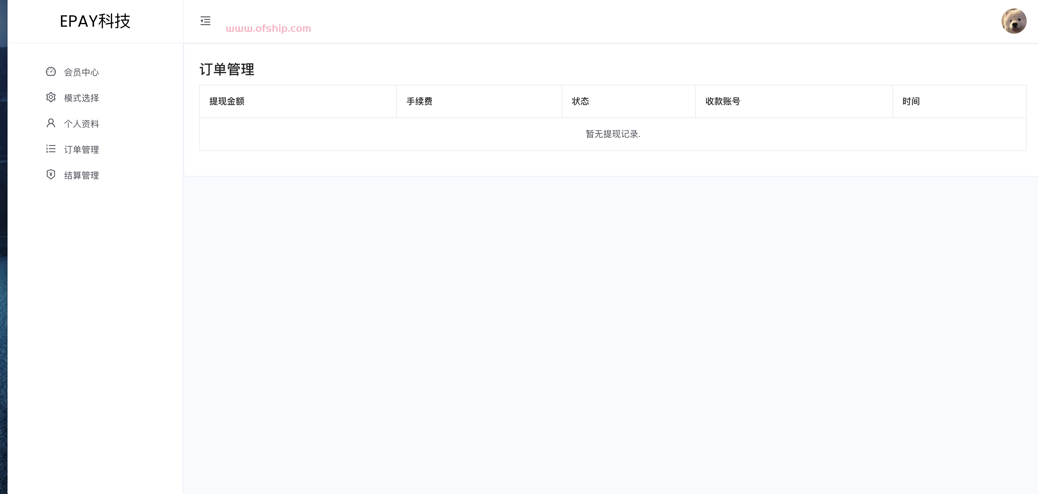Select 订单管理 in the sidebar
The height and width of the screenshot is (494, 1038).
pyautogui.click(x=81, y=150)
